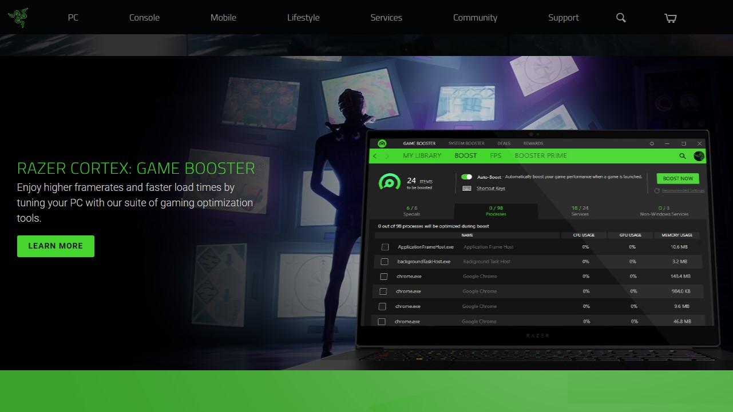The image size is (733, 412).
Task: Click the Cortex logo in the app
Action: (x=382, y=143)
